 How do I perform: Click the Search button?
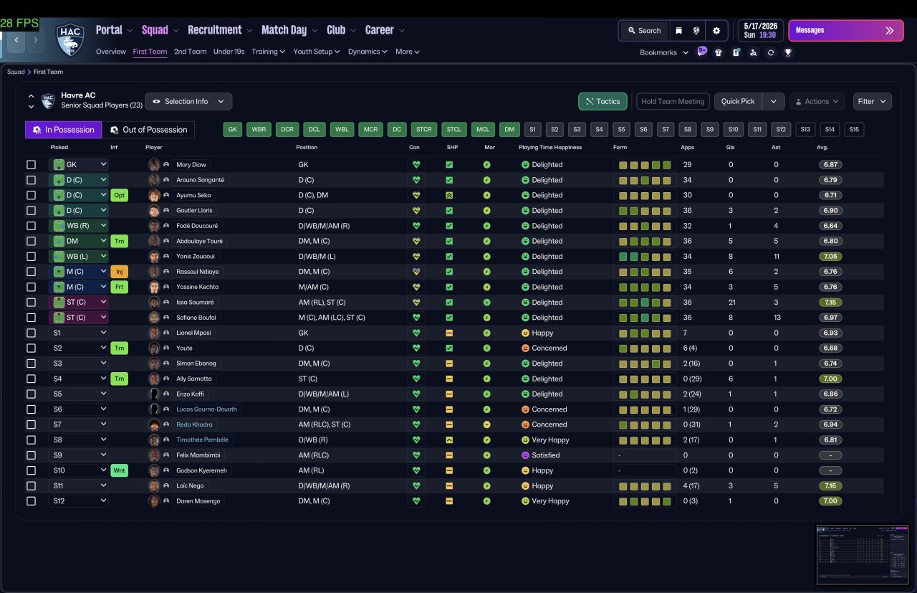click(x=644, y=31)
